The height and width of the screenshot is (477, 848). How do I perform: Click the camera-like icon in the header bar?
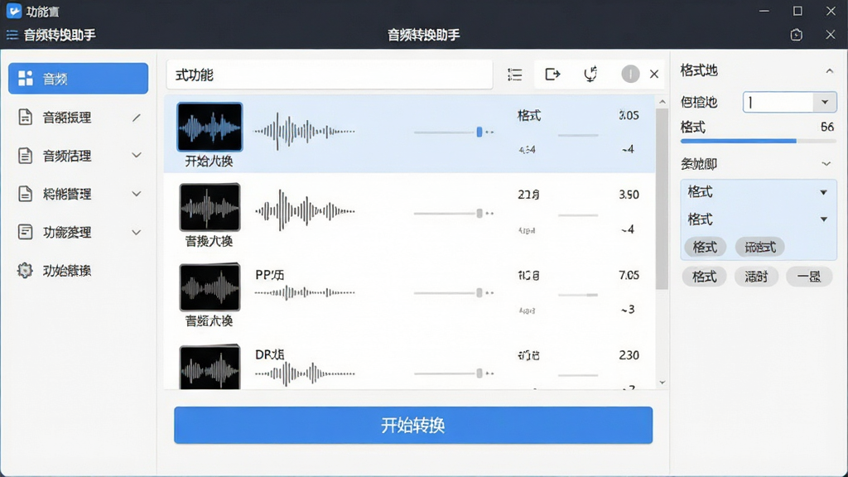coord(796,35)
